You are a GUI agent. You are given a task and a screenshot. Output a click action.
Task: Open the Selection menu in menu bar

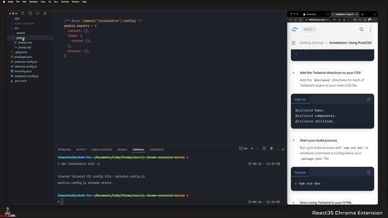pos(33,2)
